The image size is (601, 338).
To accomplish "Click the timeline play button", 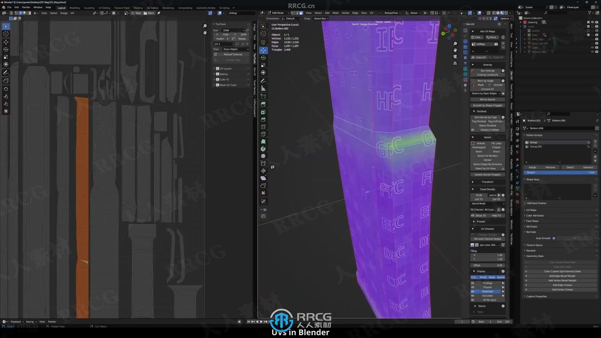I will (x=261, y=321).
